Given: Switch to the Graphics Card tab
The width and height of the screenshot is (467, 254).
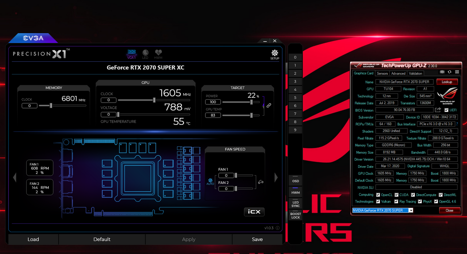Looking at the screenshot, I should point(363,73).
